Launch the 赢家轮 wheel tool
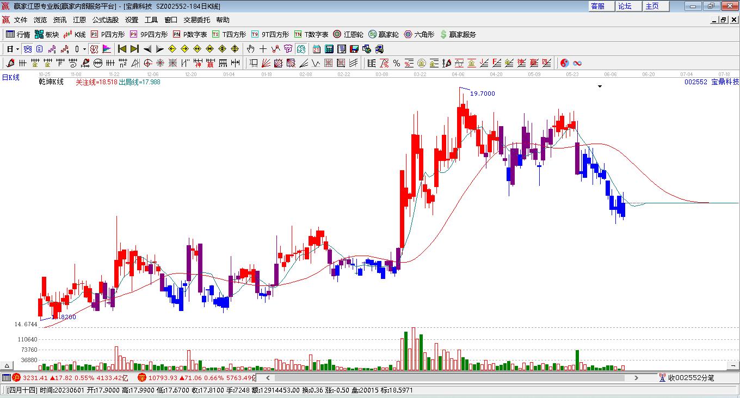Viewport: 740px width, 398px height. pos(384,34)
